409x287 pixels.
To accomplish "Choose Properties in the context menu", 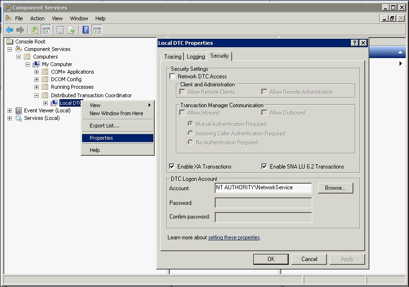I will 117,138.
